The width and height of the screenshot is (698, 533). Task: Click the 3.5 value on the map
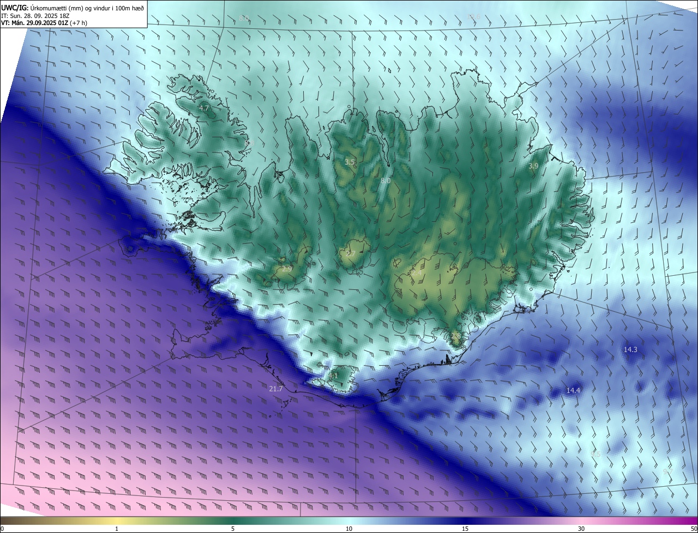(x=350, y=162)
